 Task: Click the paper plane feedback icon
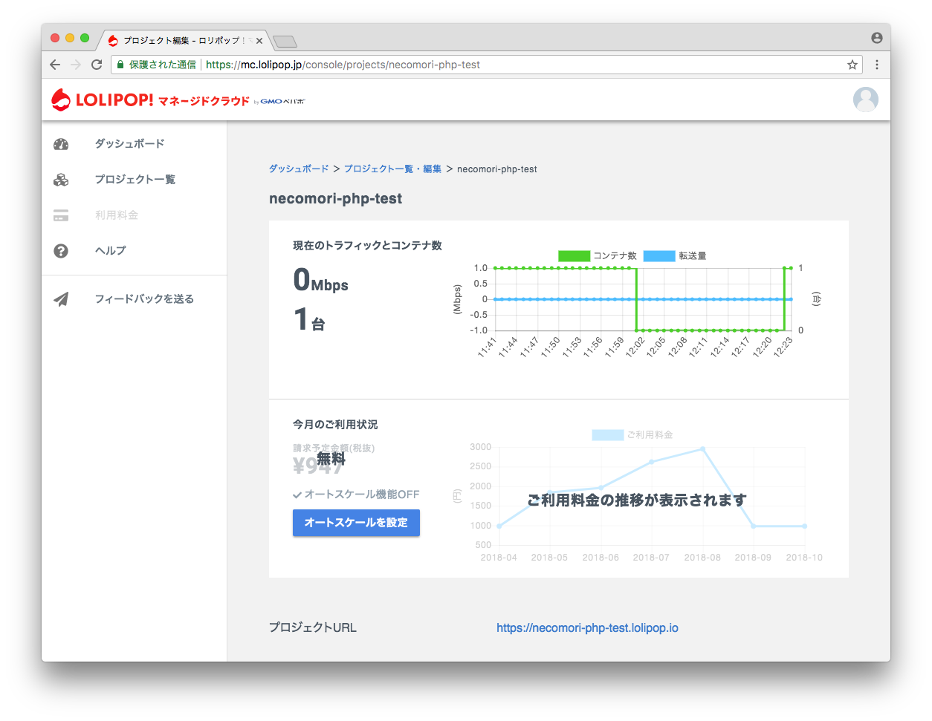pos(61,299)
